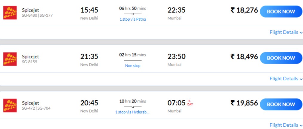Click flight number SG-8480 | SG-377
The image size is (303, 129).
coord(37,16)
